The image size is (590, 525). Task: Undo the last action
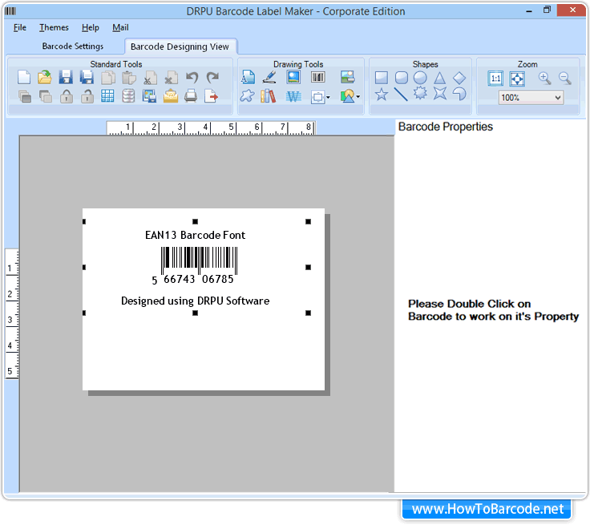192,78
